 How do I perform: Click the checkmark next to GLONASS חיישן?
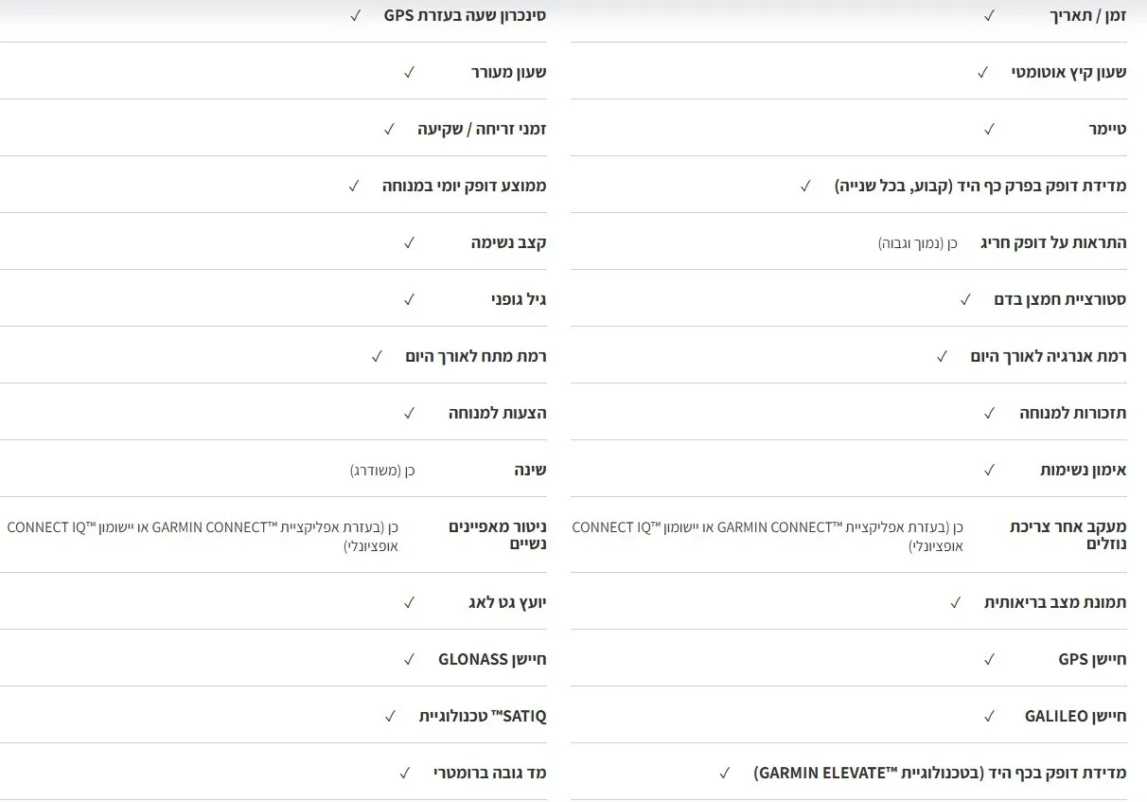coord(409,659)
